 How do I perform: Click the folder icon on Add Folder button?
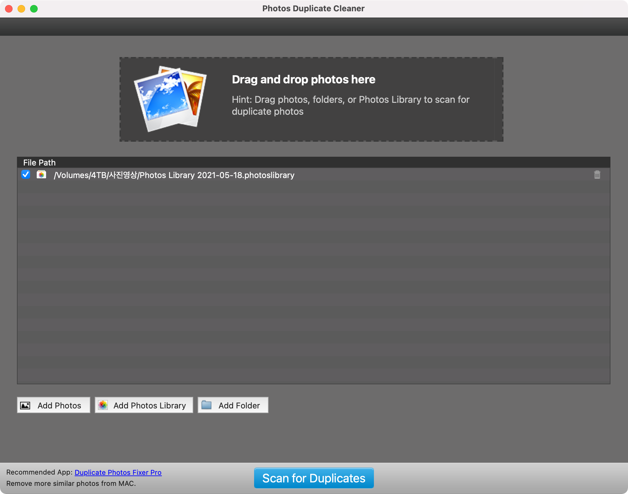[206, 405]
